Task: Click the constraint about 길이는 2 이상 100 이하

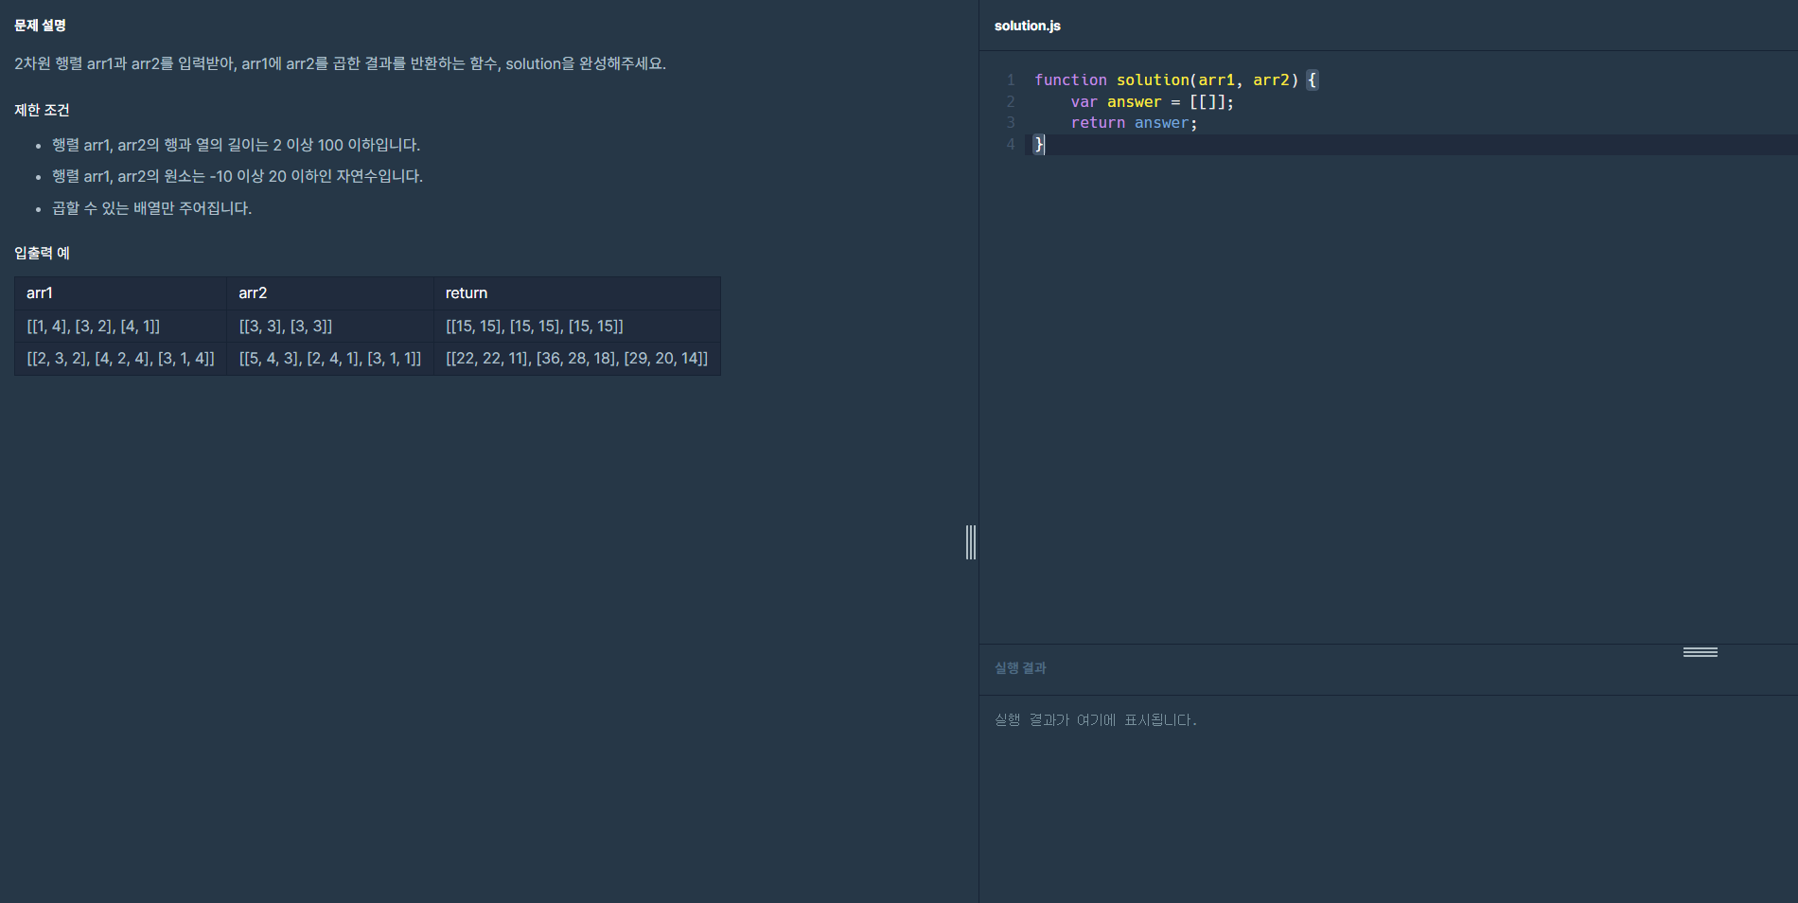Action: click(236, 145)
